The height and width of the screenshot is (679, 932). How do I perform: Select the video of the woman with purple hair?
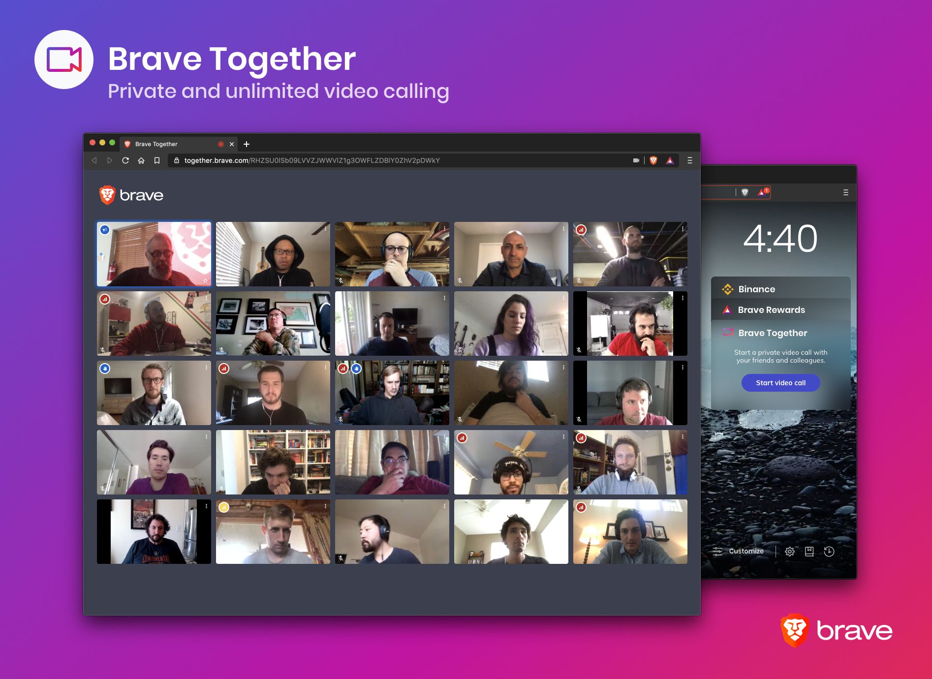511,323
